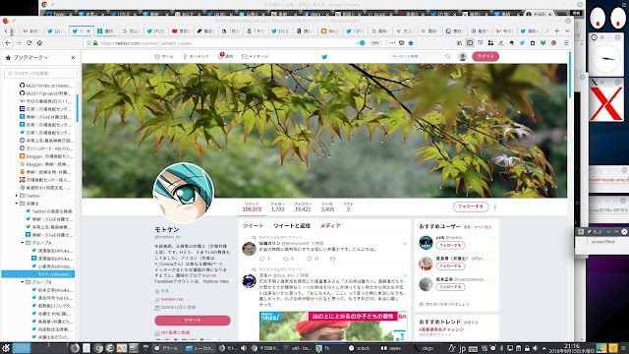629x354 pixels.
Task: Open xeyes item in taskbar
Action: 391,348
